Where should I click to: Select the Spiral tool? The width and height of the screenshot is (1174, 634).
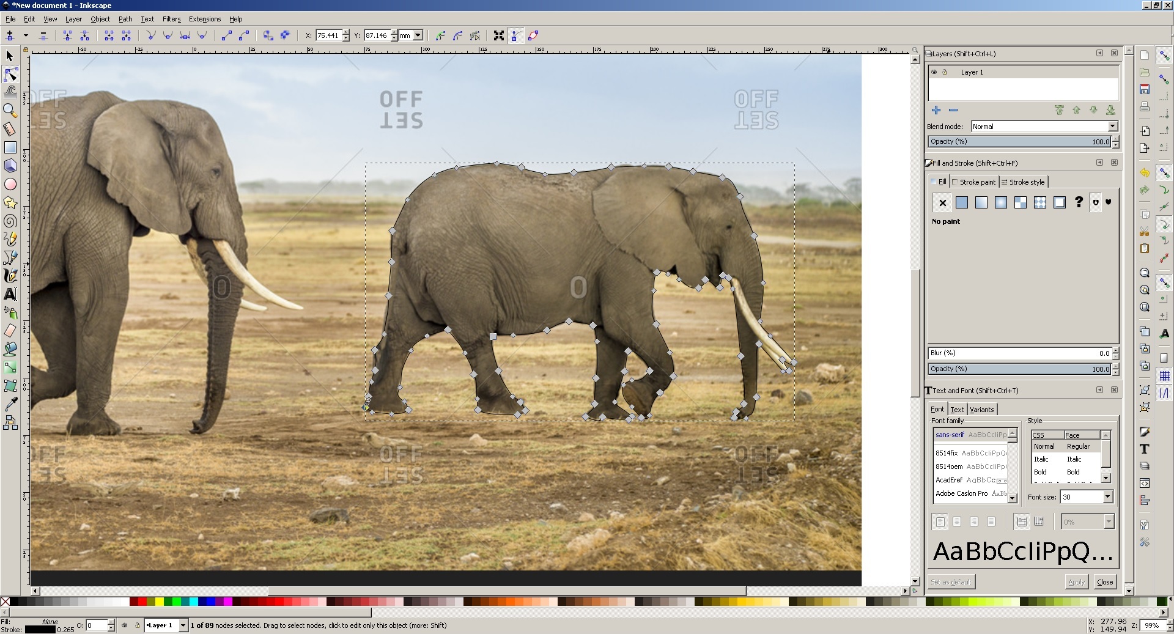pyautogui.click(x=10, y=221)
